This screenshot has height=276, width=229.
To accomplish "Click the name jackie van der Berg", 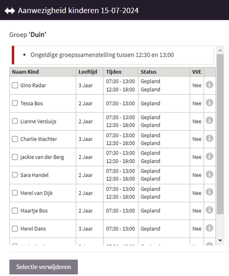I will [x=42, y=157].
